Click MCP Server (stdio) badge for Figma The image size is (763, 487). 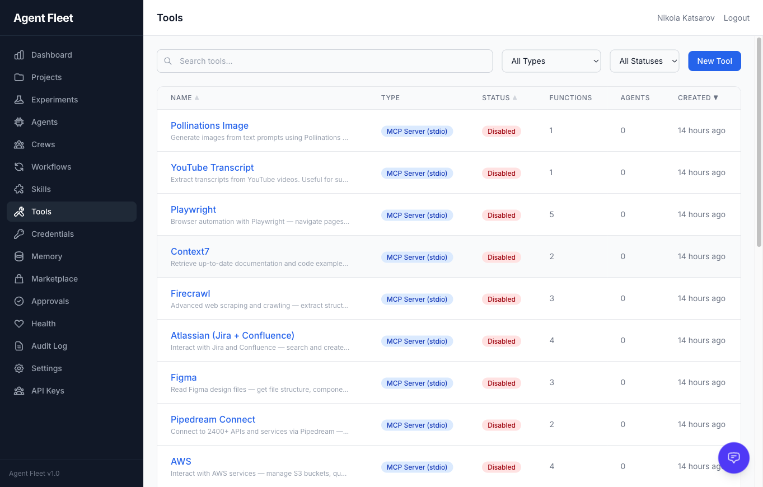(x=417, y=383)
